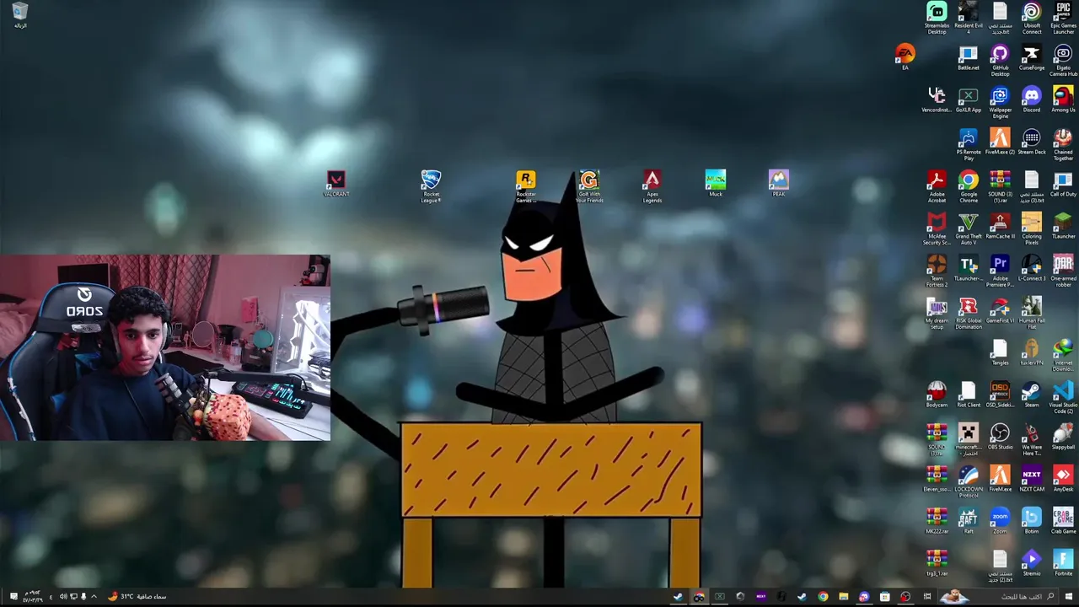The width and height of the screenshot is (1079, 607).
Task: Open Adobe Acrobat icon
Action: tap(937, 186)
